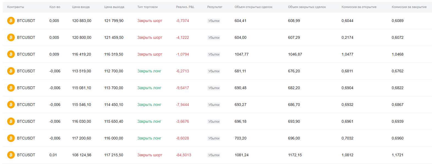This screenshot has width=432, height=164.
Task: Select BTCUSDT text in the 117 200,60 entry row
Action: (26, 138)
